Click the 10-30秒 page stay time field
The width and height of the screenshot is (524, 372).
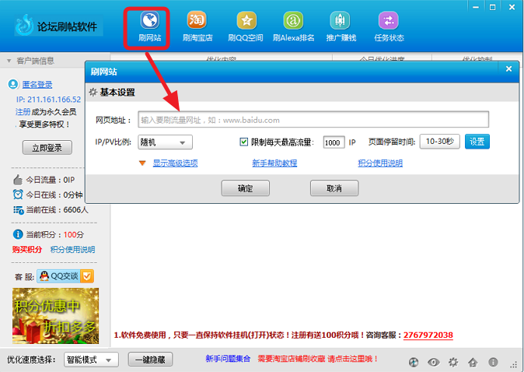coord(439,142)
